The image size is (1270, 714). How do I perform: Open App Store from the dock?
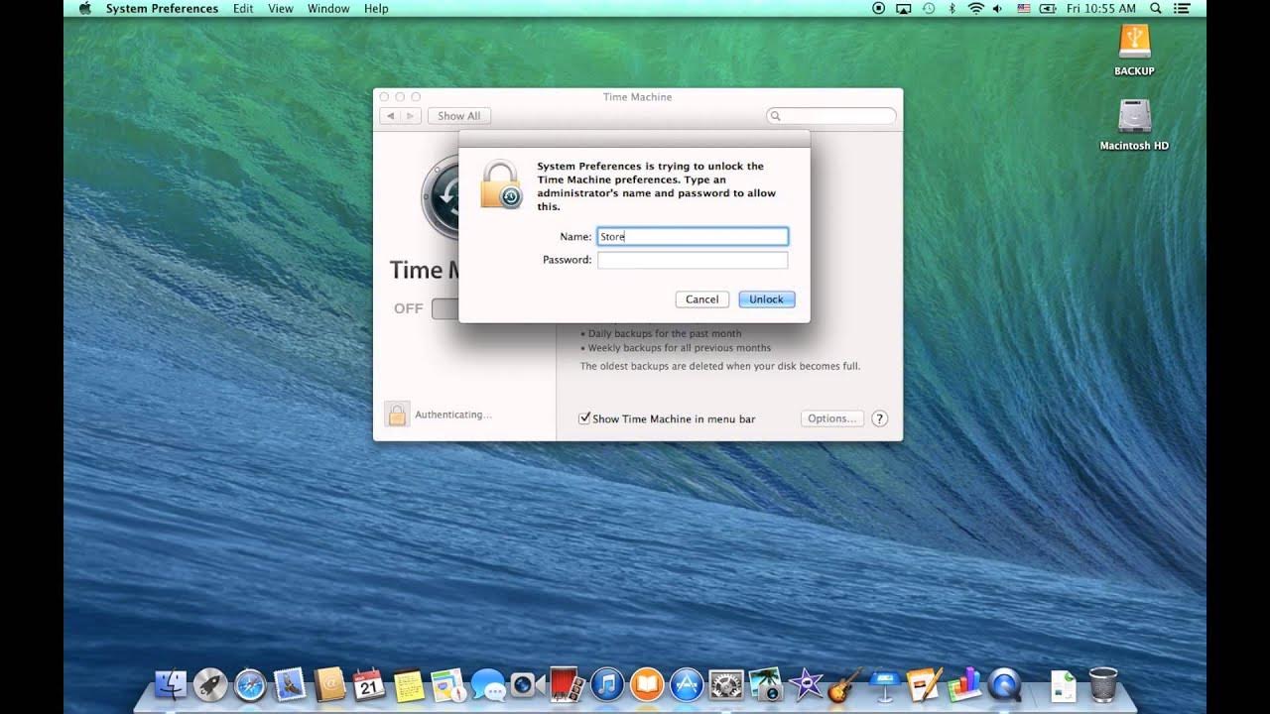[687, 684]
